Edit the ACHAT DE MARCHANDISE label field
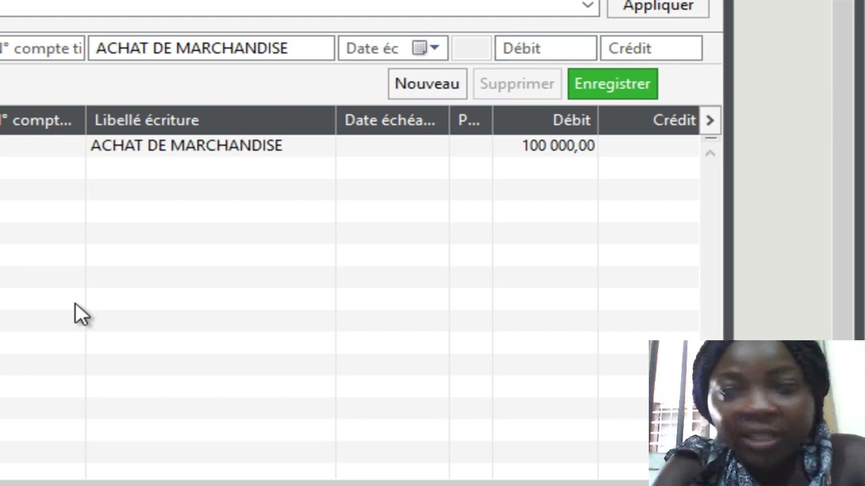Image resolution: width=865 pixels, height=486 pixels. click(212, 49)
